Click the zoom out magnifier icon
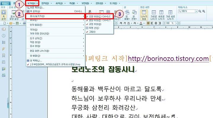213x118 pixels. [x=200, y=11]
